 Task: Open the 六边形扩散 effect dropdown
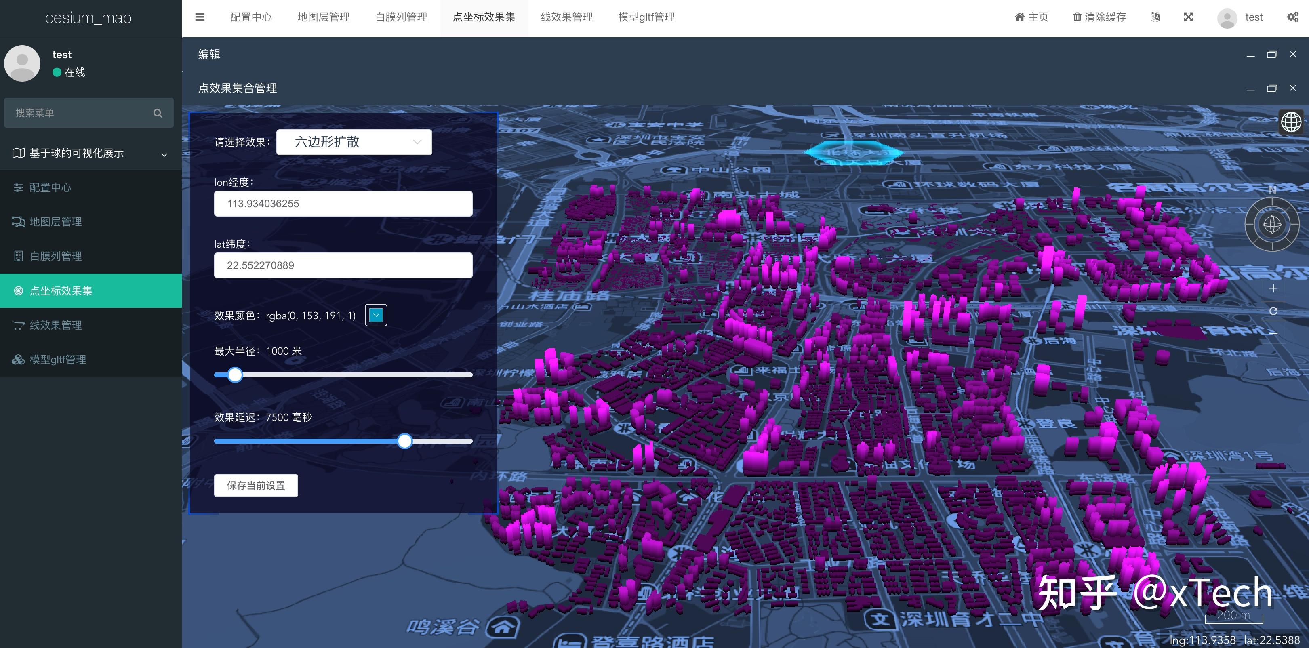354,142
